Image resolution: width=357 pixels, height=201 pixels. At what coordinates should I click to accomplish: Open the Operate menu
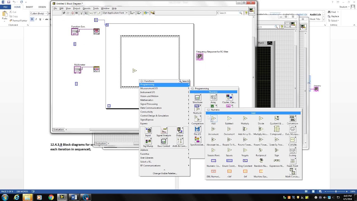[86, 8]
